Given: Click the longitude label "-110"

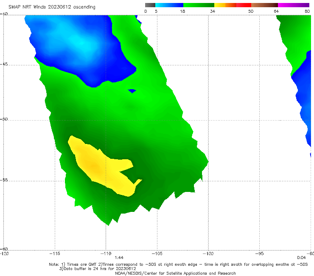Looking at the screenshot, I should (106, 253).
